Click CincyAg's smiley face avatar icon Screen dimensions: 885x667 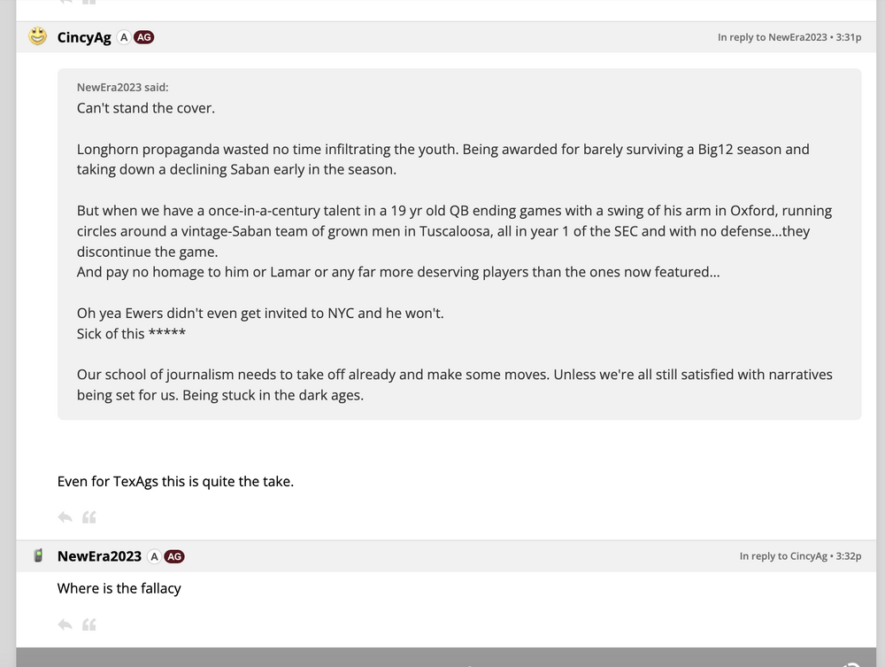38,37
